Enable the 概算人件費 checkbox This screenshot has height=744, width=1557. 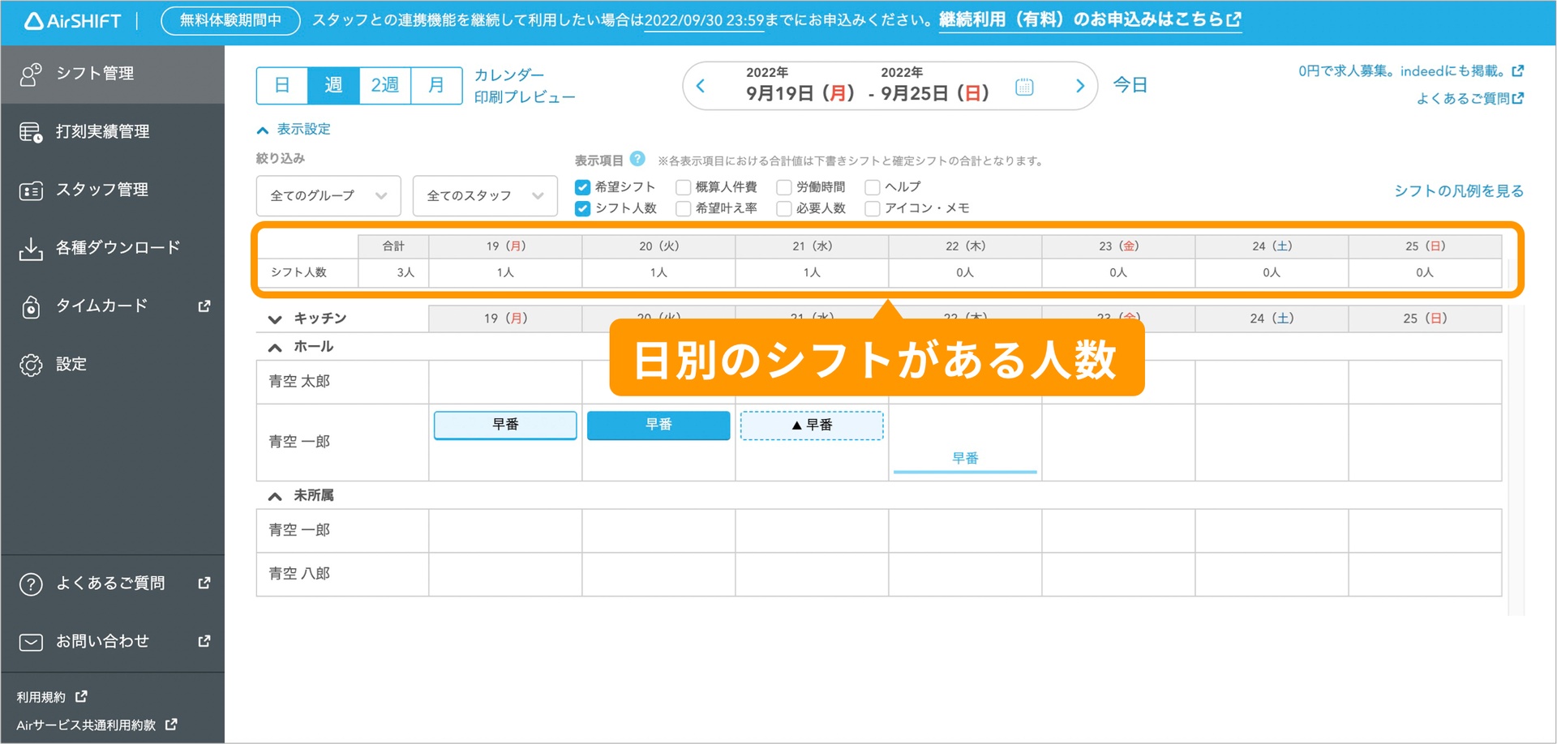tap(683, 186)
